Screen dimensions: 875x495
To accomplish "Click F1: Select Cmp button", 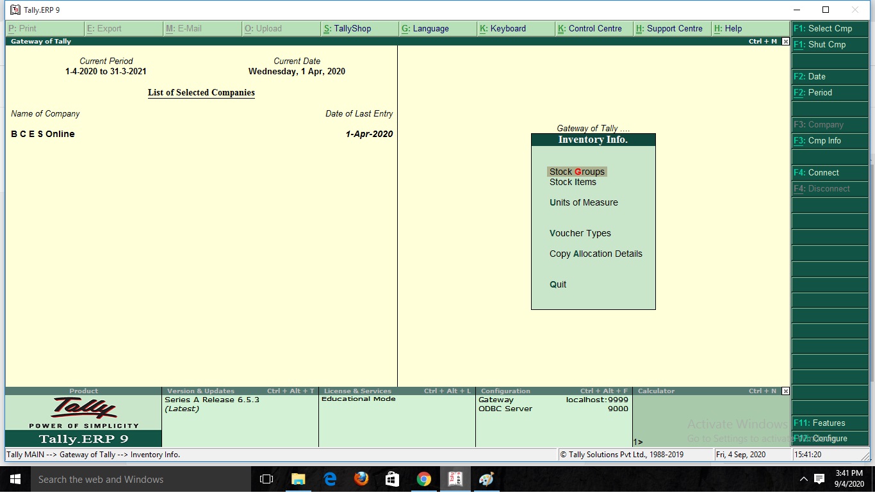I will (830, 29).
